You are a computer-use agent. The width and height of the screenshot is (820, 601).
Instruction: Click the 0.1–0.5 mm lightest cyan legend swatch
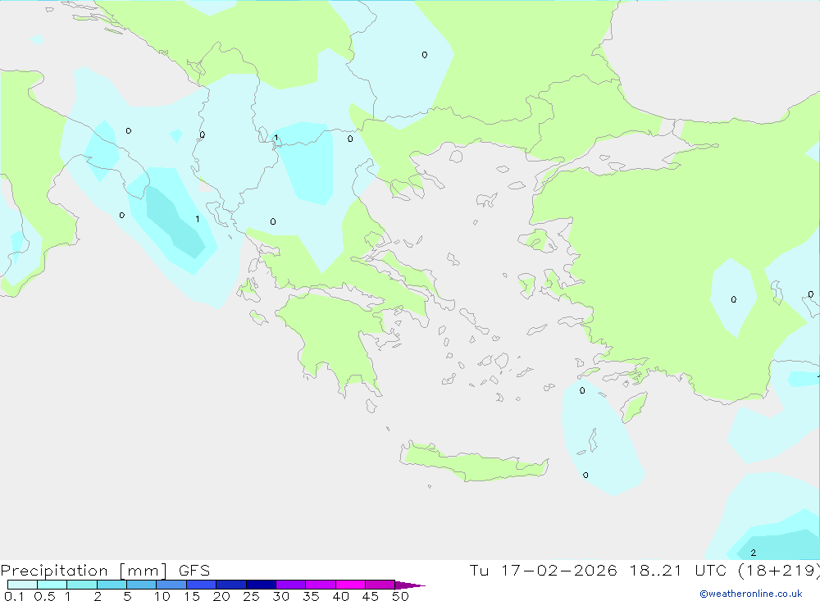click(x=22, y=585)
